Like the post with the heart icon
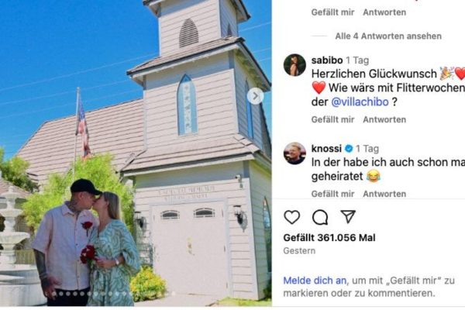Viewport: 465px width, 310px height. 292,217
